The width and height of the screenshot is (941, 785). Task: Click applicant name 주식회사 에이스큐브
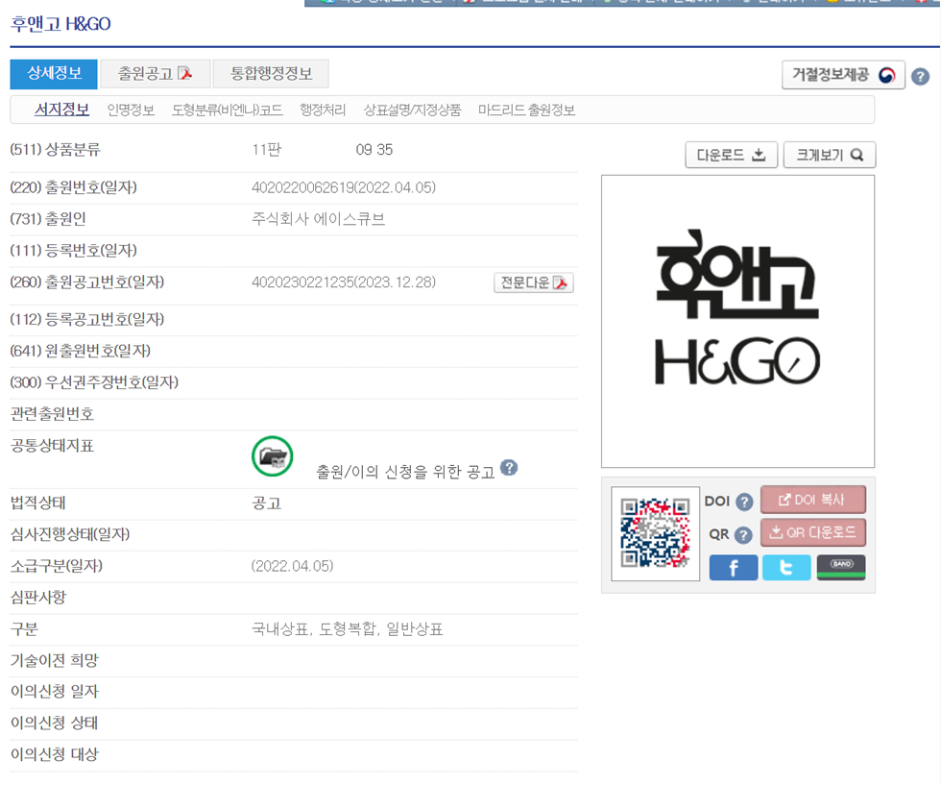tap(318, 219)
